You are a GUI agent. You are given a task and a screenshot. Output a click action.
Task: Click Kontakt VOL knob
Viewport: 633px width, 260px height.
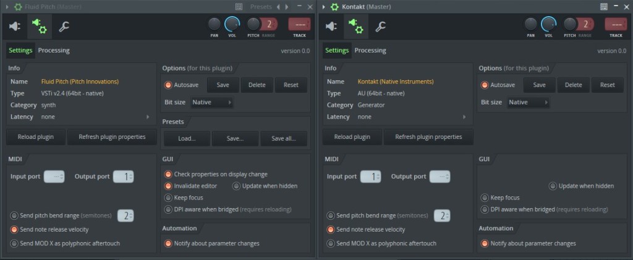coord(549,24)
